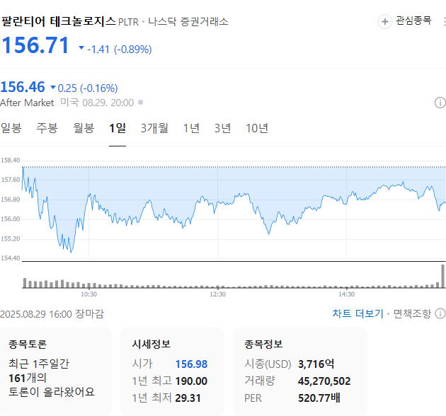Screen dimensions: 446x416
Task: Switch chart to 주봉 tab
Action: 47,128
